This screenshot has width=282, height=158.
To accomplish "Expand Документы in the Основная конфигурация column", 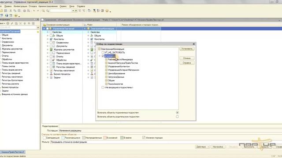I will point(48,46).
